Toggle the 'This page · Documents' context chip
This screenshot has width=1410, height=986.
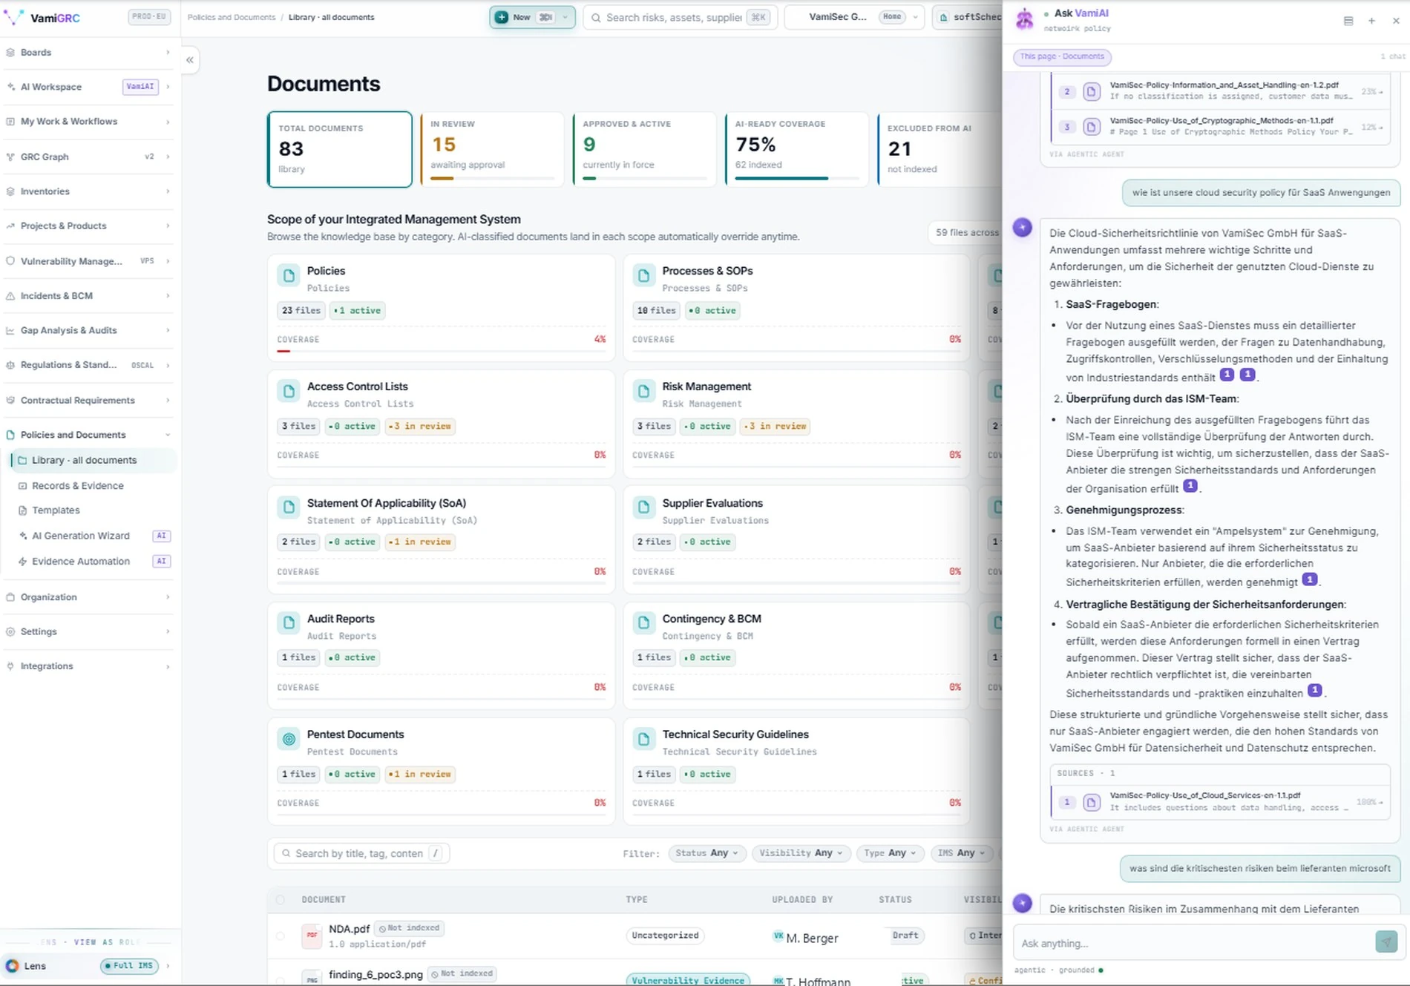coord(1063,56)
